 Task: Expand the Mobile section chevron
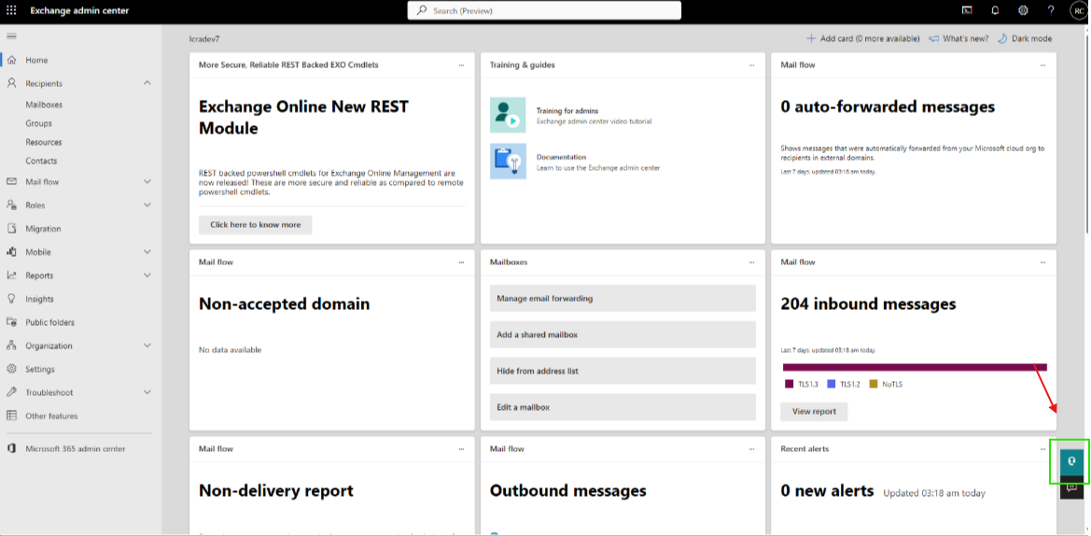click(x=147, y=252)
